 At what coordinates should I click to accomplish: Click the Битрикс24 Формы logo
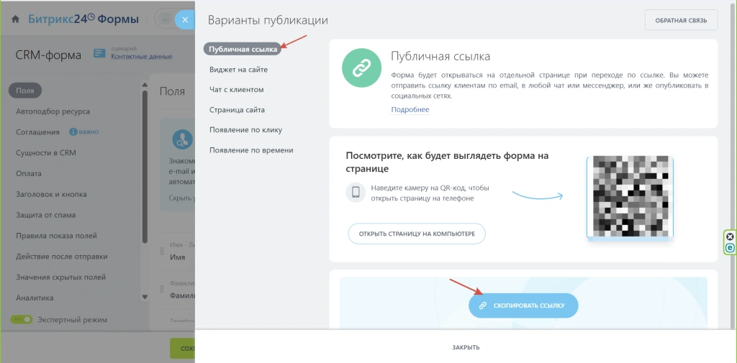83,19
